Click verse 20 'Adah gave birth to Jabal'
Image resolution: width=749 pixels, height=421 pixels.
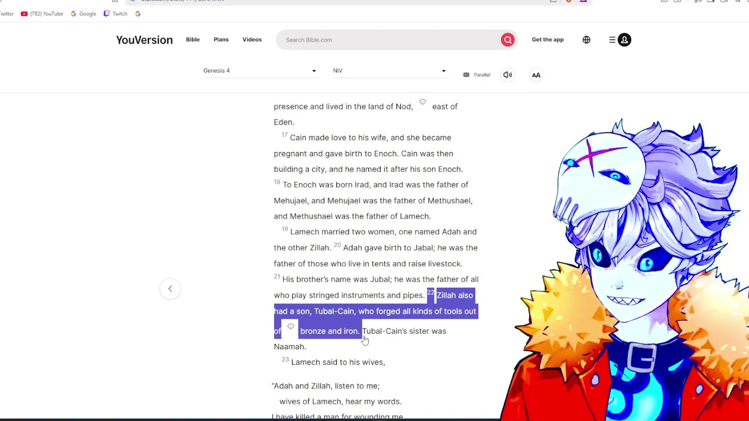coord(389,248)
